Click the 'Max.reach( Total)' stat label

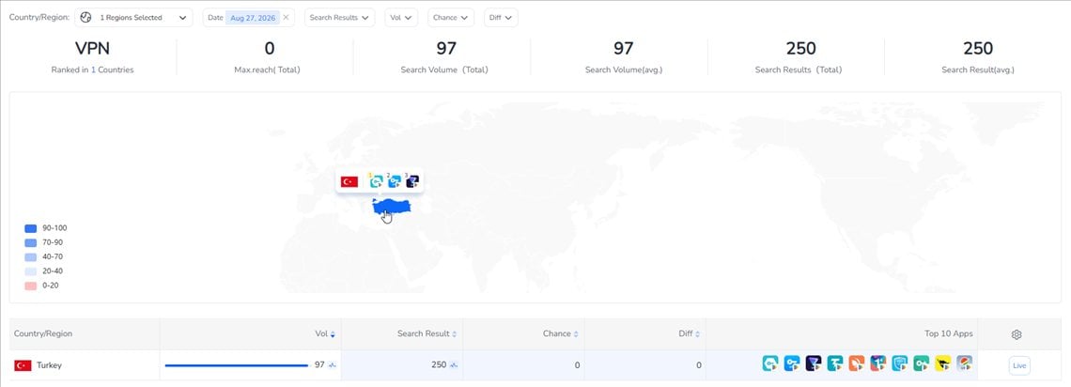(269, 70)
